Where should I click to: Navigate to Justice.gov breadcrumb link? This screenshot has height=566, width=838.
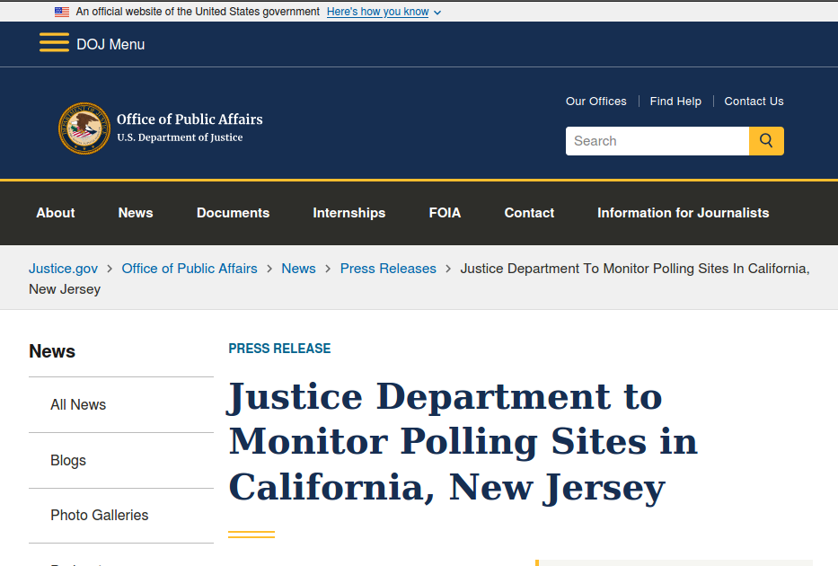pos(63,269)
